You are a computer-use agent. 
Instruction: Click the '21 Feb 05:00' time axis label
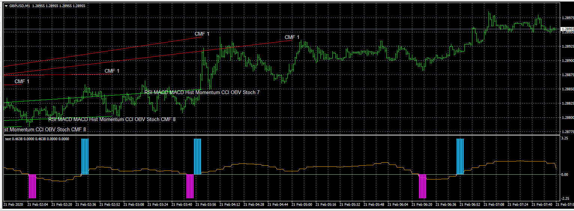pos(302,205)
